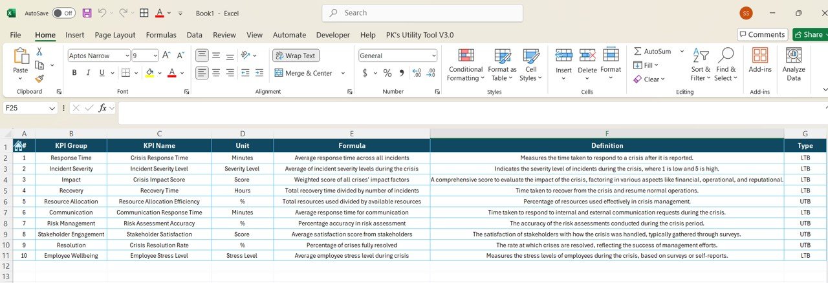The height and width of the screenshot is (283, 828).
Task: Toggle Middle Align vertical alignment
Action: point(216,56)
